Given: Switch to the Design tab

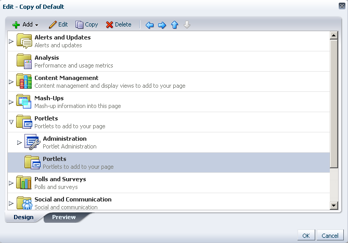Looking at the screenshot, I should [23, 218].
